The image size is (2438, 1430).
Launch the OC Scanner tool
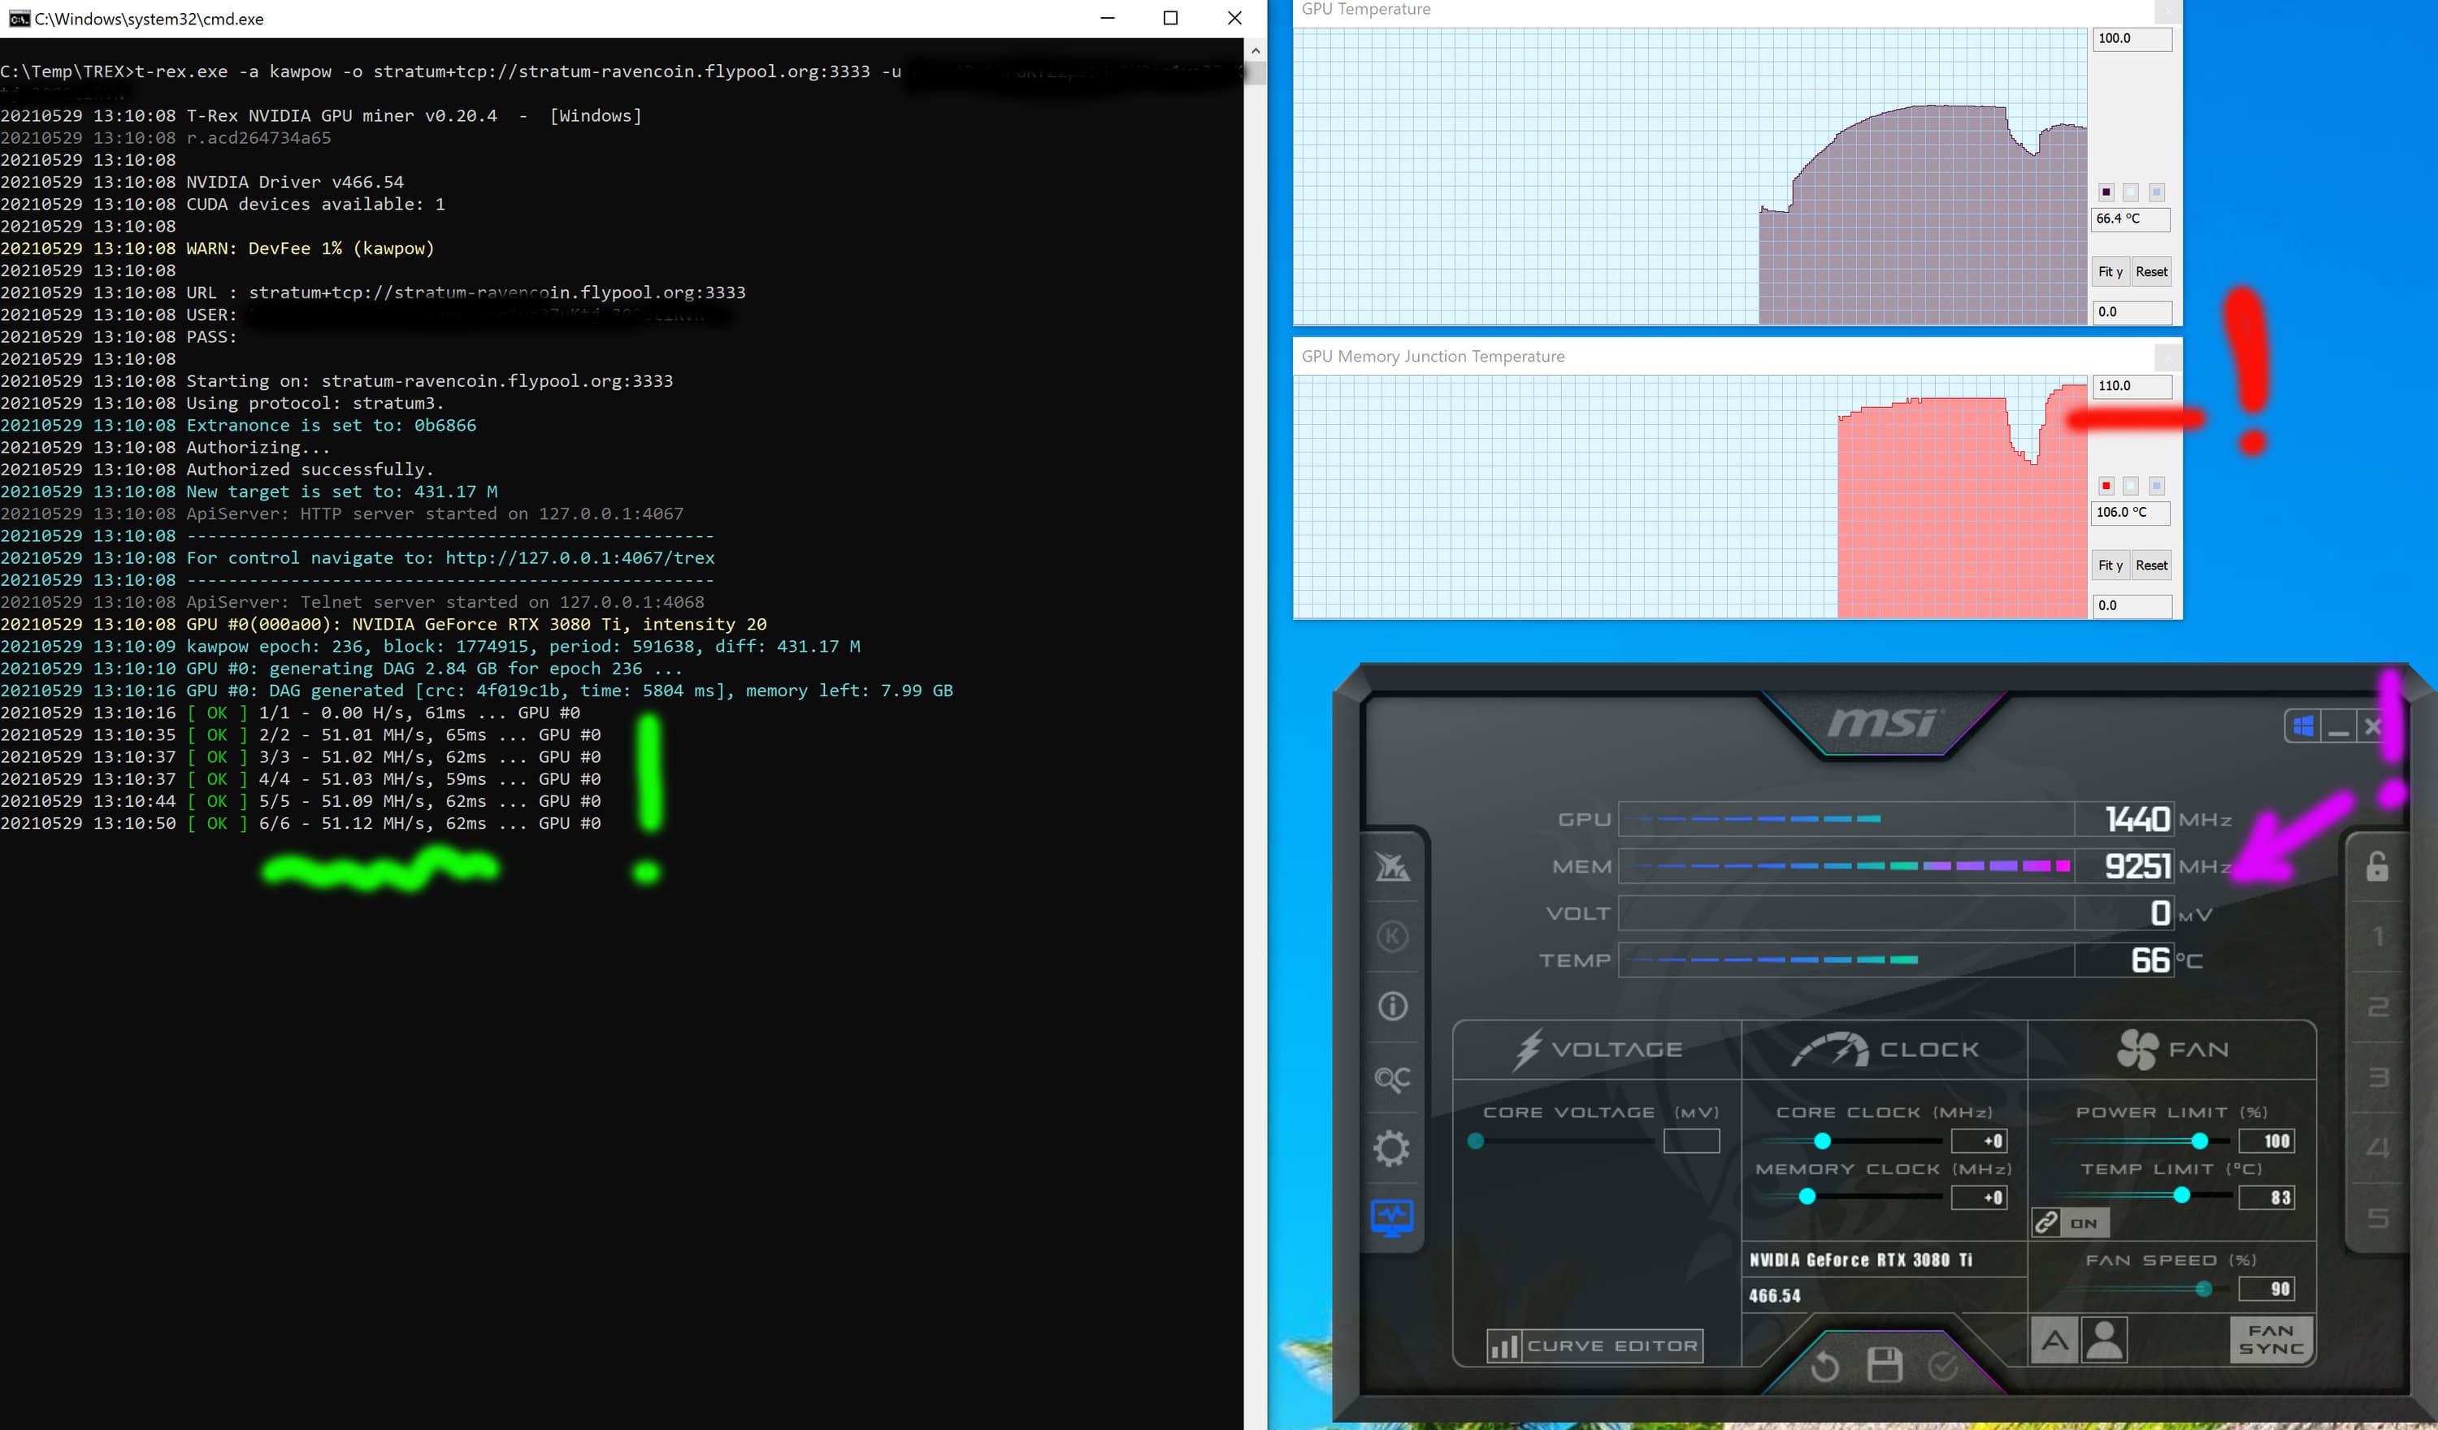[x=1391, y=1078]
